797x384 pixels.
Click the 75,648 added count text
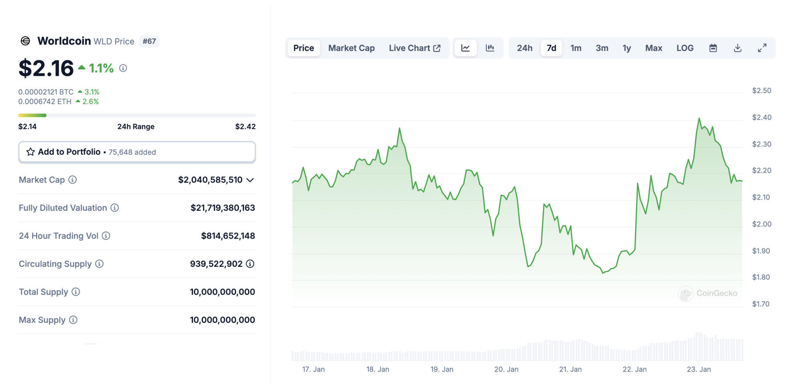point(132,152)
